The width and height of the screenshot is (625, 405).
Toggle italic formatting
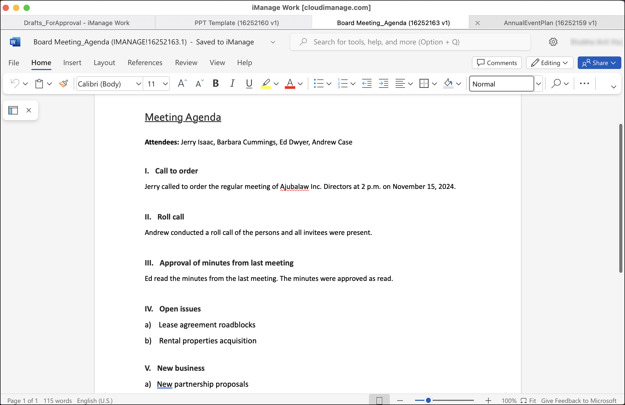coord(232,84)
